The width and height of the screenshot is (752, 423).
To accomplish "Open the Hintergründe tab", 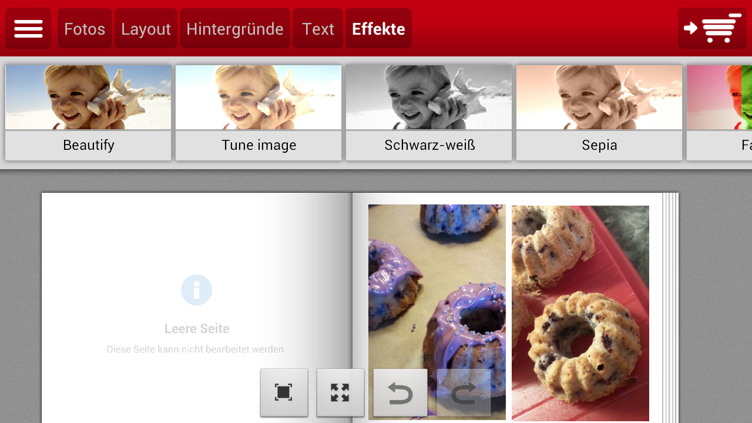I will [235, 28].
